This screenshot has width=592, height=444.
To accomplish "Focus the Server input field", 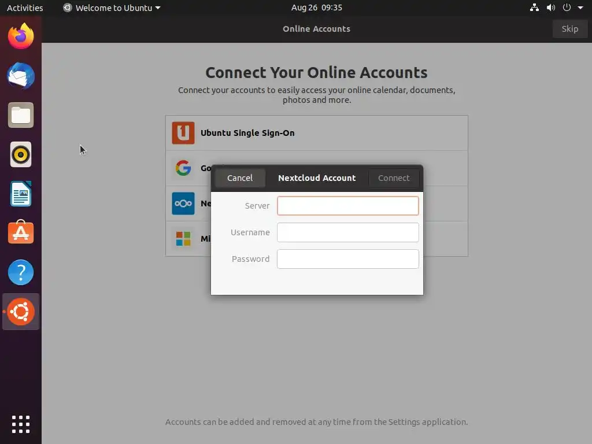I will pos(347,206).
